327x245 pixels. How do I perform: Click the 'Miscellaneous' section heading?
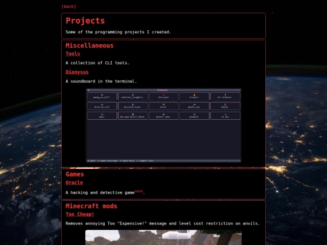point(90,45)
